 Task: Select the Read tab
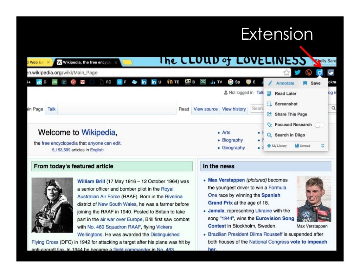coord(184,109)
